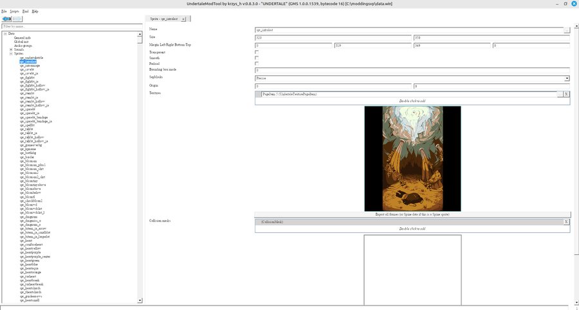Click tree scrollbar up arrow

[x=140, y=34]
